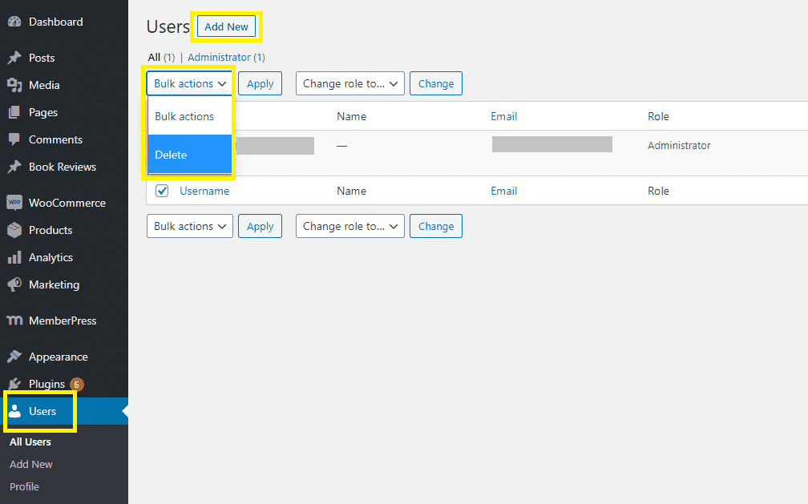Click the Products box icon
This screenshot has height=504, width=808.
pos(14,231)
